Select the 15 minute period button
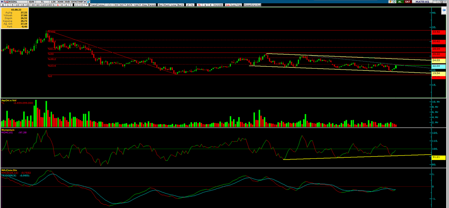This screenshot has height=208, width=449. [x=22, y=5]
